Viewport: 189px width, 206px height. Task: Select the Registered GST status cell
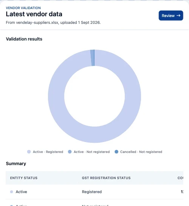[x=92, y=192]
